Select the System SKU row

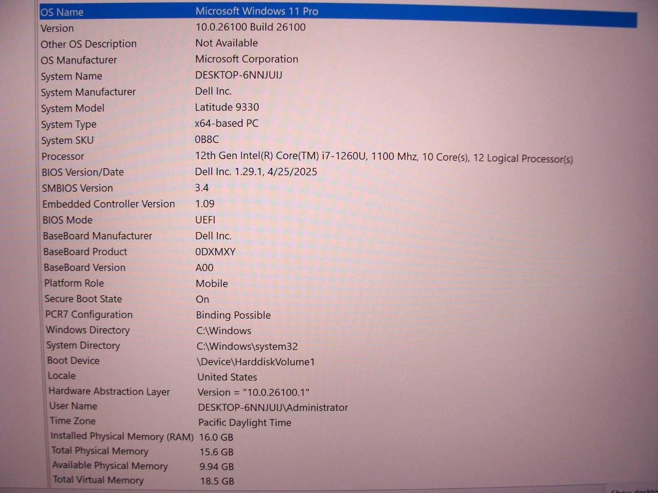(x=67, y=141)
